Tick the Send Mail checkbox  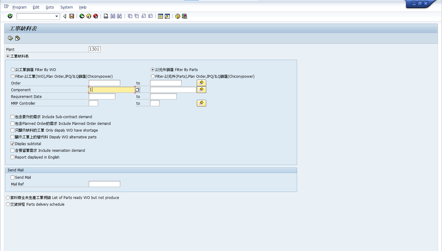click(x=13, y=178)
